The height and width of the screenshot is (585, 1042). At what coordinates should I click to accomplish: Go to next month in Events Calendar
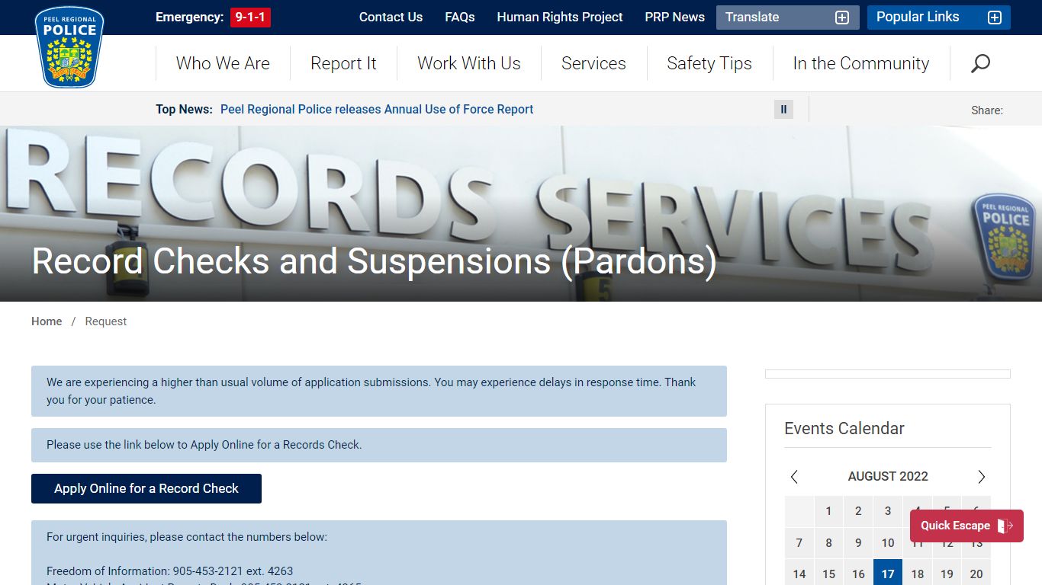click(x=982, y=477)
